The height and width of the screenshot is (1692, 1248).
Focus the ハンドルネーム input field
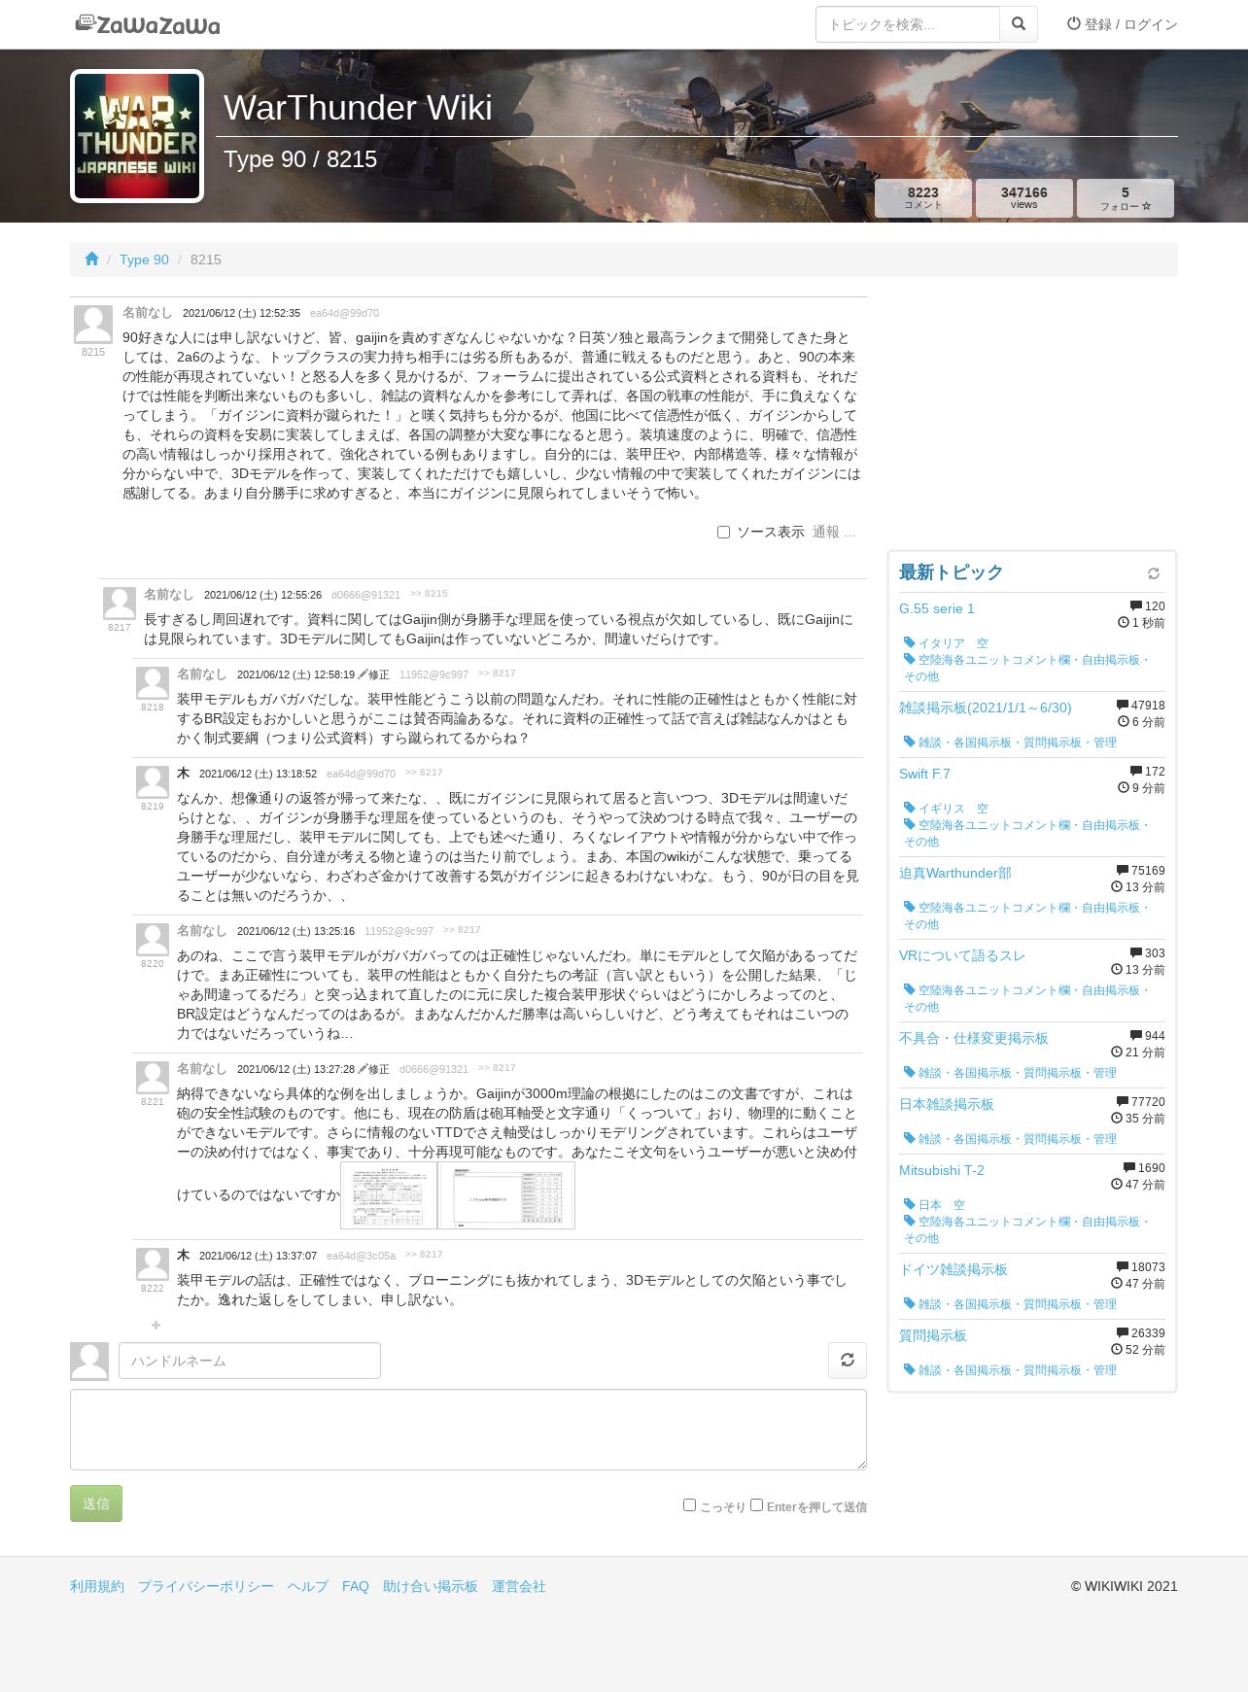click(x=250, y=1361)
